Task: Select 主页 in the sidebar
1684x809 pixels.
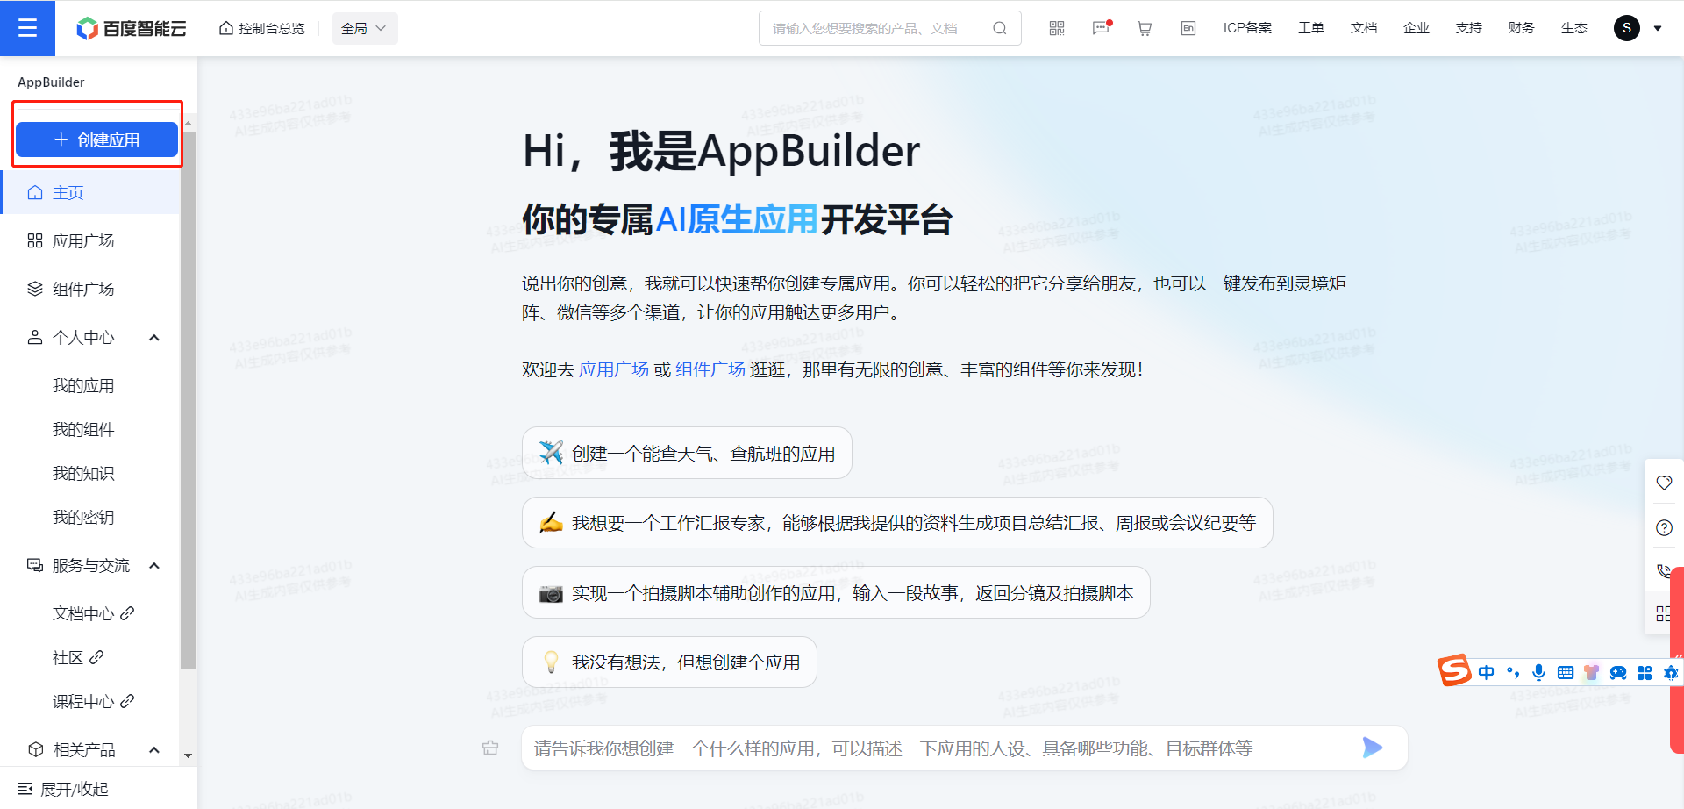Action: coord(89,192)
